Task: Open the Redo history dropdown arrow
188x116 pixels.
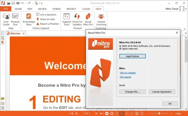Action: 33,3
